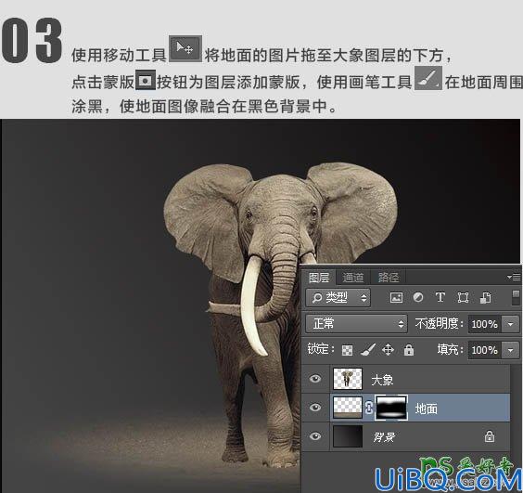Switch to the 路径 (Paths) tab
The image size is (523, 493).
389,278
